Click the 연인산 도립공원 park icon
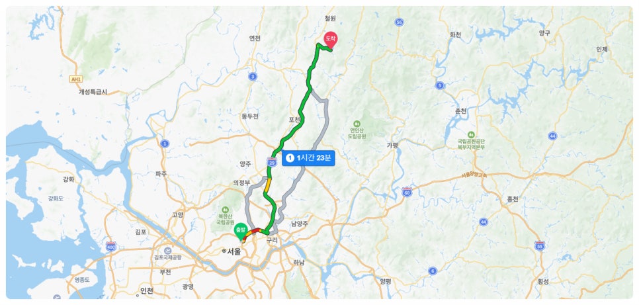Image resolution: width=639 pixels, height=305 pixels. coord(357,123)
